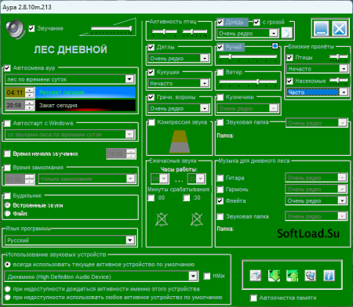The height and width of the screenshot is (307, 353).
Task: Click the Птицы flyby volume slider
Action: 338,57
